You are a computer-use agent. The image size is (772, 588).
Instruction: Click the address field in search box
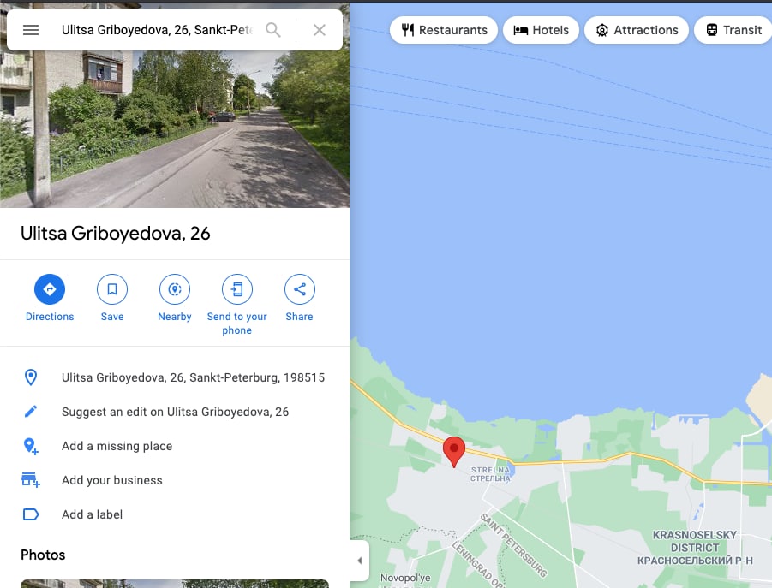point(157,30)
